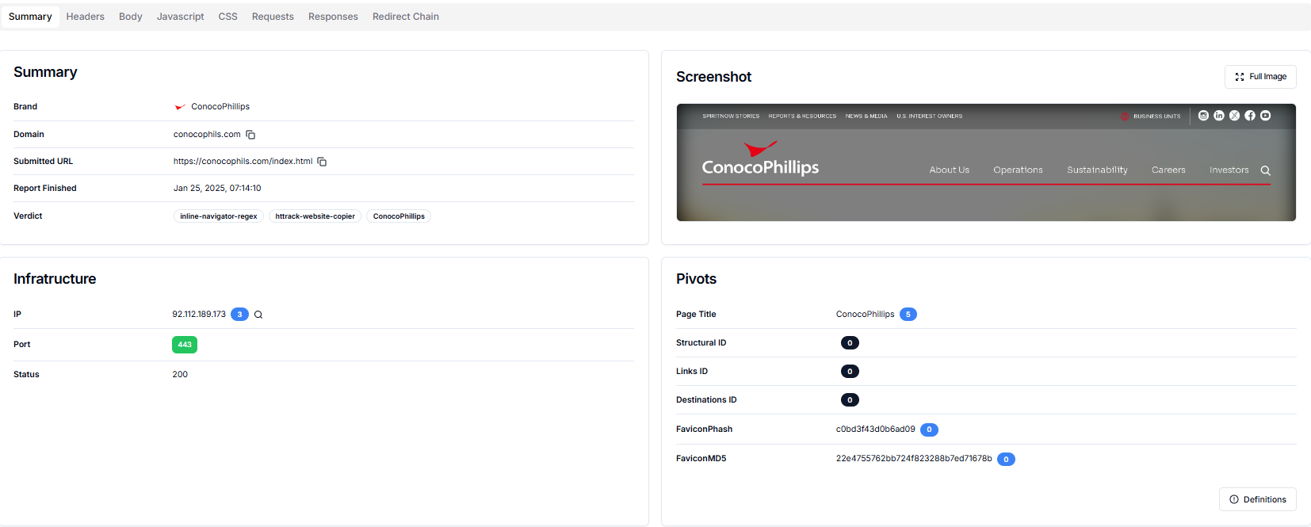
Task: Click the report finished date value
Action: click(x=217, y=189)
